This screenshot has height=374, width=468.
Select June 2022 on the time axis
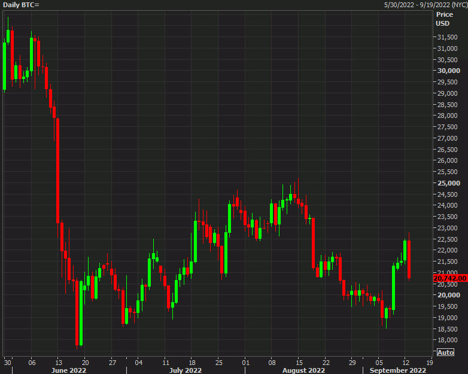(x=68, y=370)
